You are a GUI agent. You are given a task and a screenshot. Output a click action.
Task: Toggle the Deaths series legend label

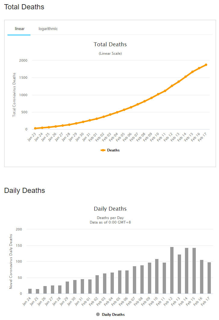pyautogui.click(x=113, y=150)
